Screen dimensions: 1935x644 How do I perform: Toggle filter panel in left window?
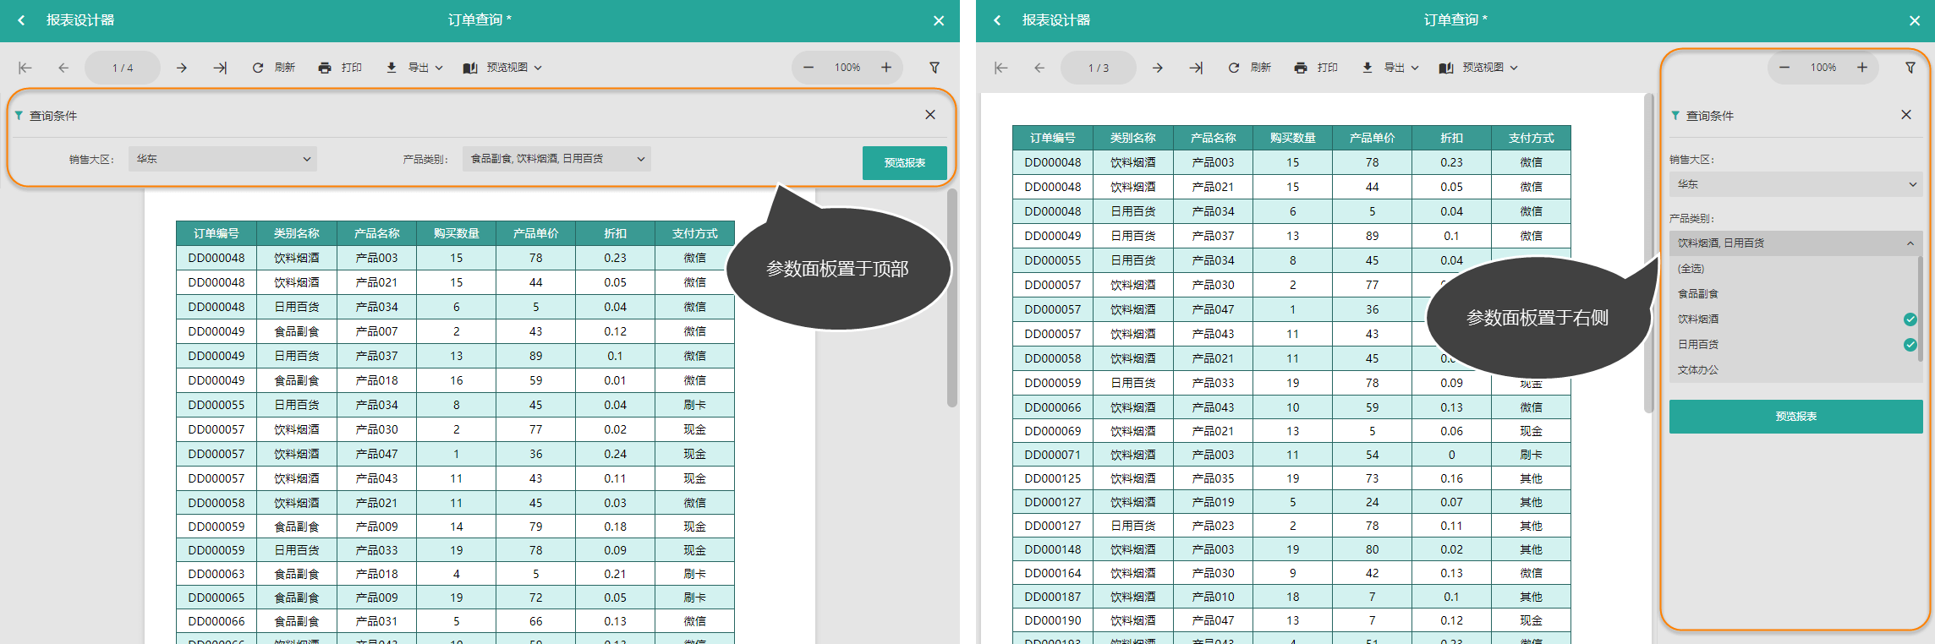click(x=935, y=68)
